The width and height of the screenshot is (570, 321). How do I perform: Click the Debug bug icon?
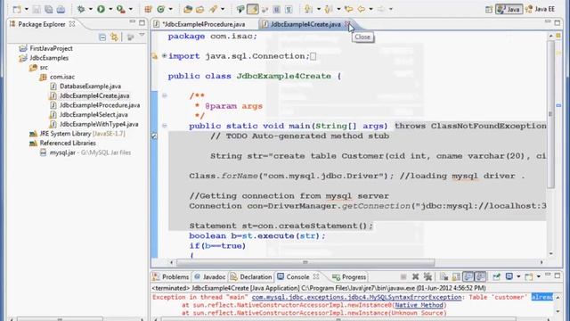coord(81,9)
